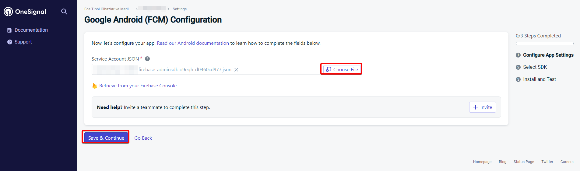The width and height of the screenshot is (580, 171).
Task: Select Configure App Settings step
Action: [x=548, y=55]
